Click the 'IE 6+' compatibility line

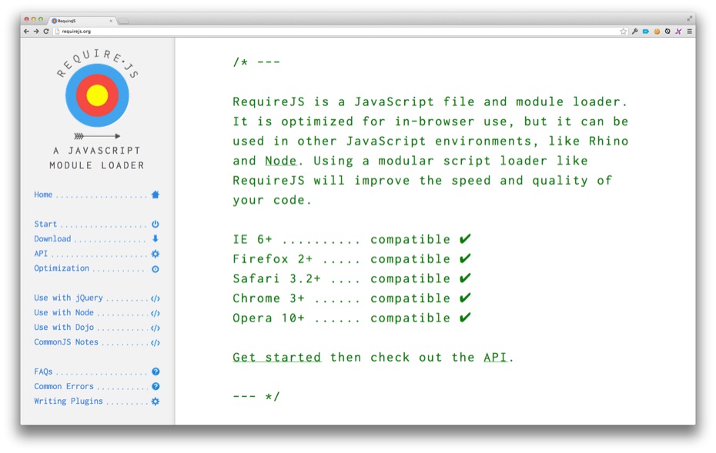(x=352, y=239)
